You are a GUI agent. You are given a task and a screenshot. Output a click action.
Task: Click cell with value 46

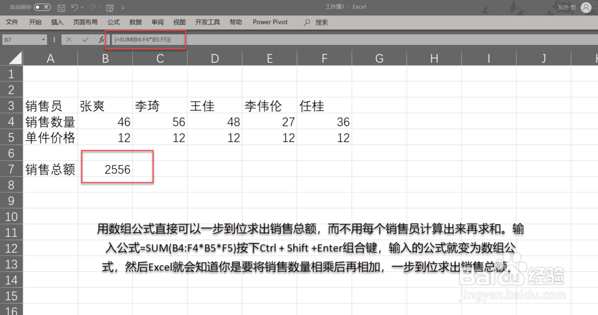pyautogui.click(x=105, y=122)
